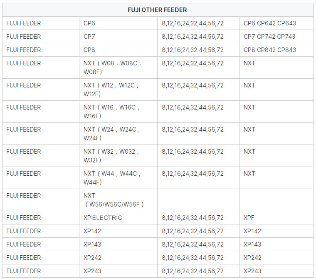Select the XP143 cell in last column
This screenshot has height=279, width=316.
click(276, 244)
